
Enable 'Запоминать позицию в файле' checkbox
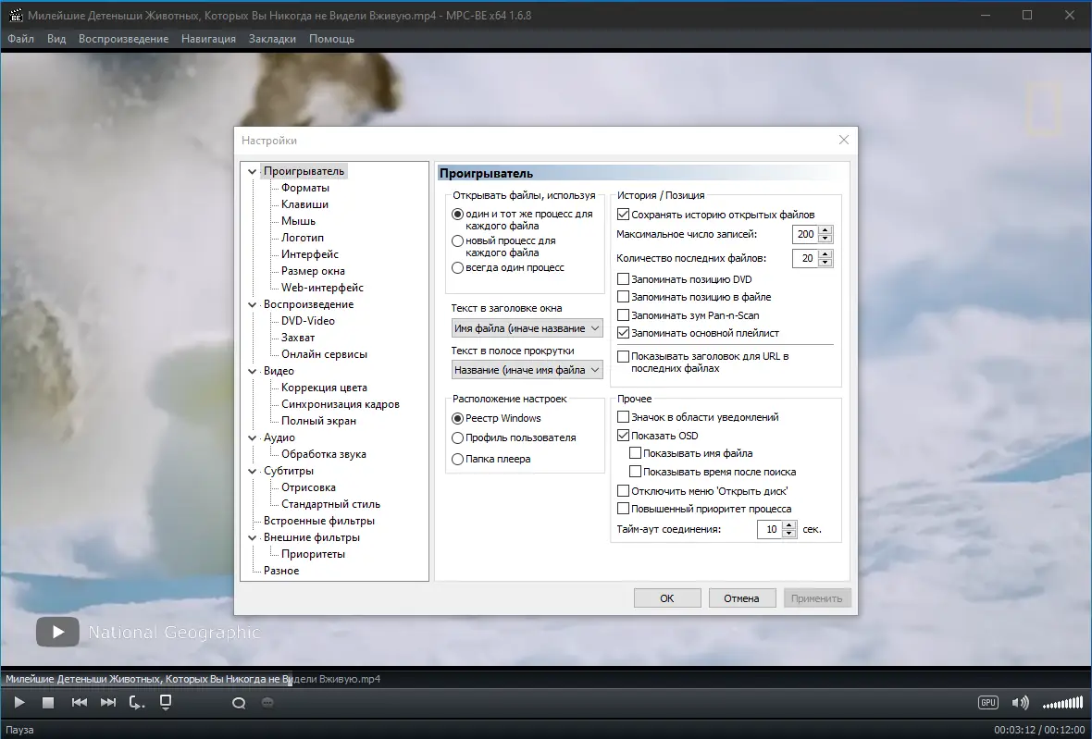[624, 297]
